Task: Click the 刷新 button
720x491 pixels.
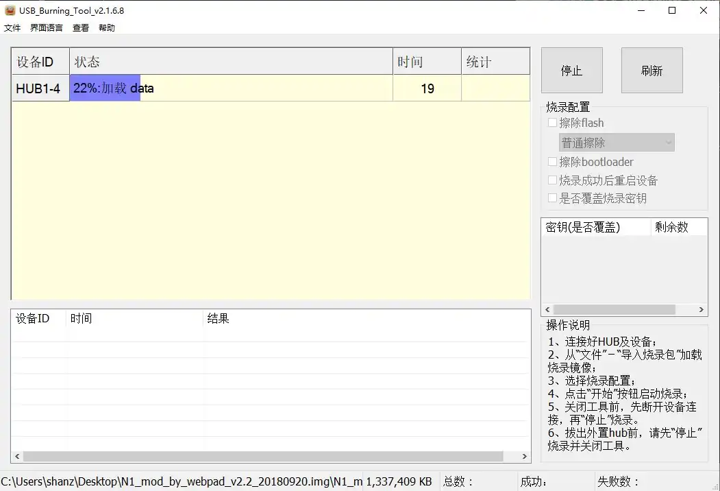Action: [651, 71]
